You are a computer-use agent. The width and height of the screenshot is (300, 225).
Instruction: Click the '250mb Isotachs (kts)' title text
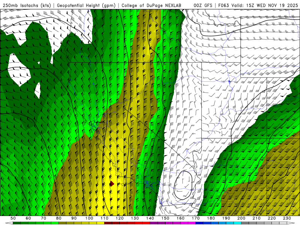click(27, 6)
